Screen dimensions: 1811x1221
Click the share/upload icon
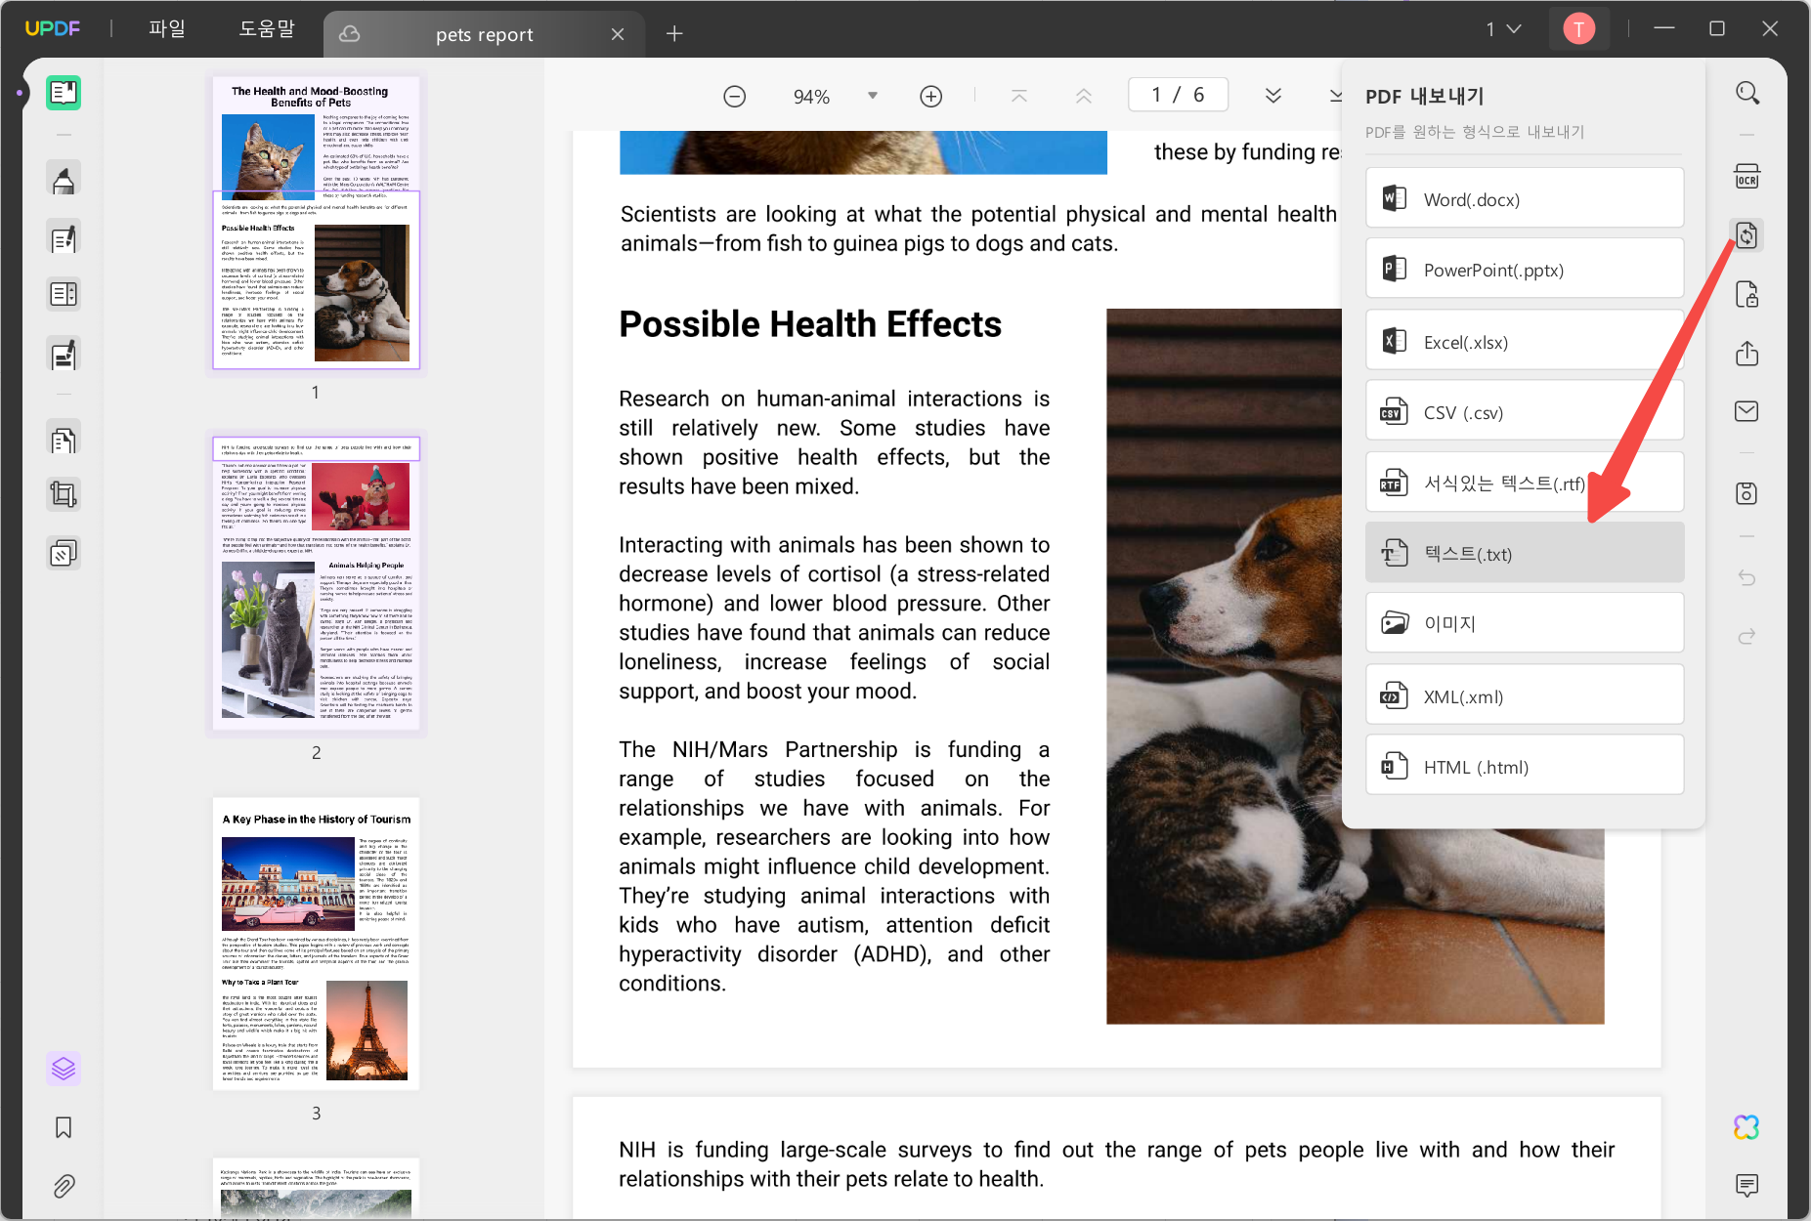(1746, 353)
